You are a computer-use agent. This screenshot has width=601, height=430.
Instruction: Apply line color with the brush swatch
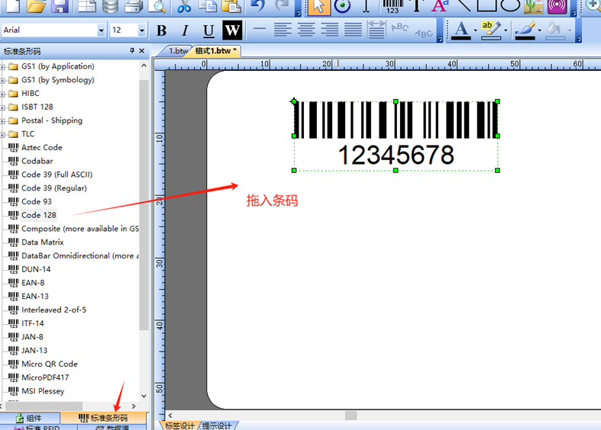[525, 30]
